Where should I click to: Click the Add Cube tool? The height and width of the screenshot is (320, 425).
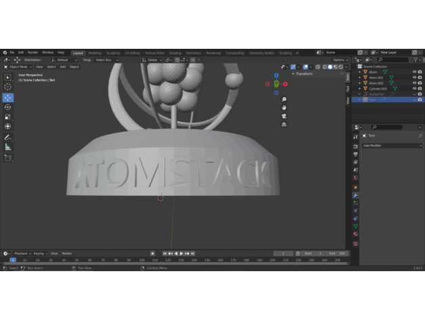(8, 158)
